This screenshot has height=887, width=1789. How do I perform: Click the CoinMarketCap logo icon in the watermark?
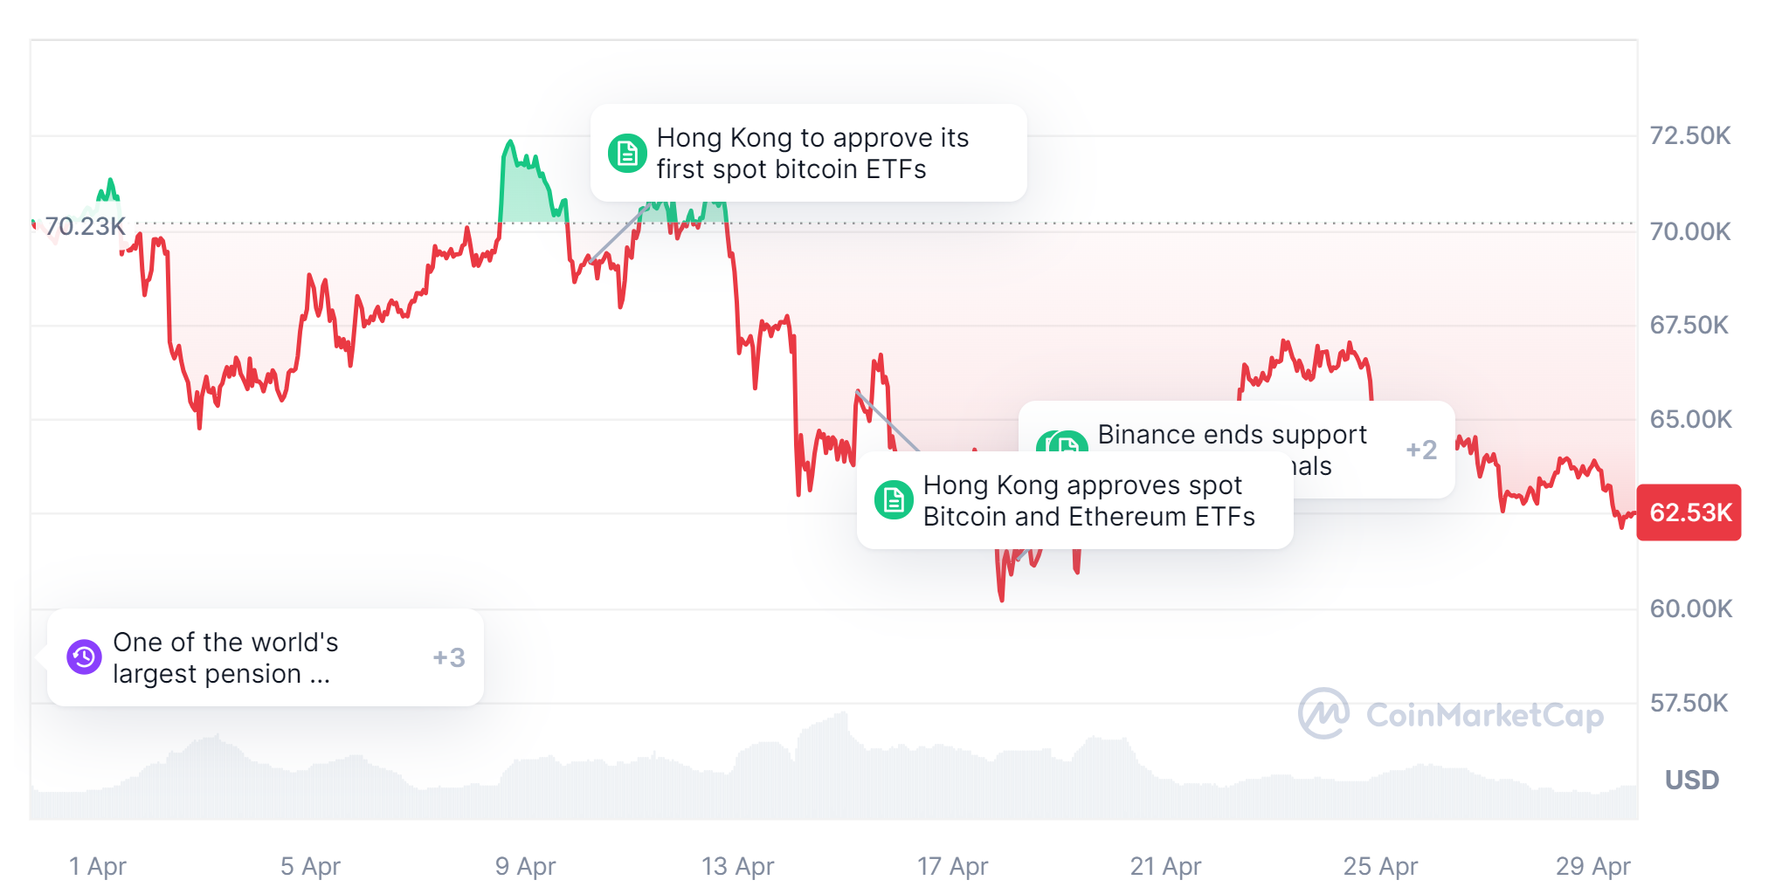pyautogui.click(x=1323, y=714)
